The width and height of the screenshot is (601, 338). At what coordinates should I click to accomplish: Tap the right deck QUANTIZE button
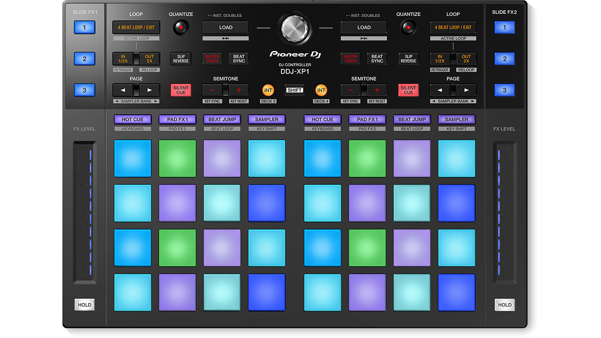(408, 28)
